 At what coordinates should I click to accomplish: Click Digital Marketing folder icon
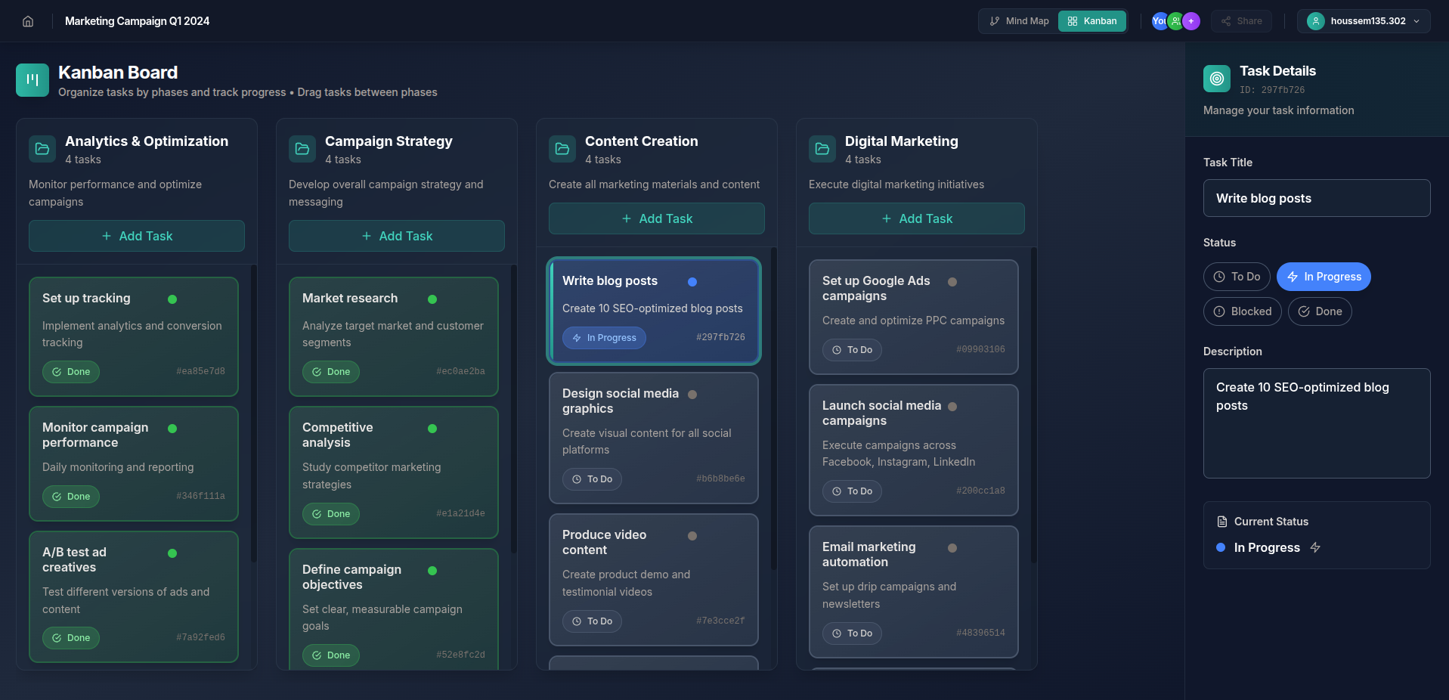coord(822,149)
